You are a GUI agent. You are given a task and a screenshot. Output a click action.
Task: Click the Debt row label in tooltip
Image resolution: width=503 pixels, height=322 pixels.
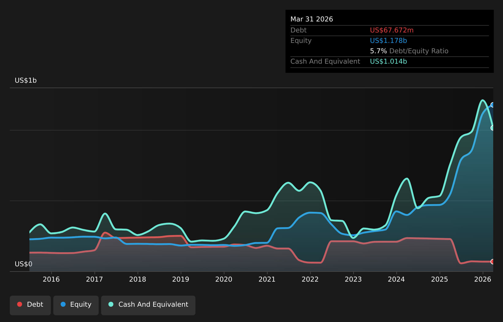coord(298,30)
